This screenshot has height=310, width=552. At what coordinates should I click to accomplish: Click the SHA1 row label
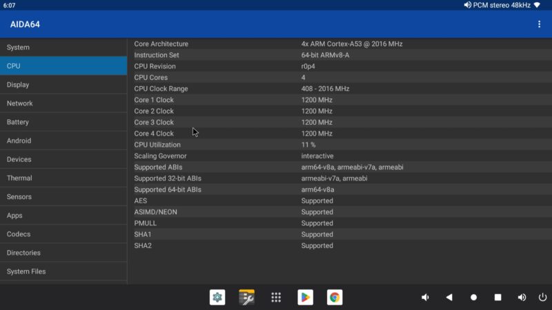pyautogui.click(x=143, y=234)
